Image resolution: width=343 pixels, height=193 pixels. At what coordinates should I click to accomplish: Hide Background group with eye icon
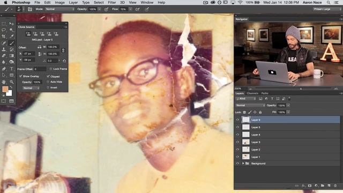point(237,164)
